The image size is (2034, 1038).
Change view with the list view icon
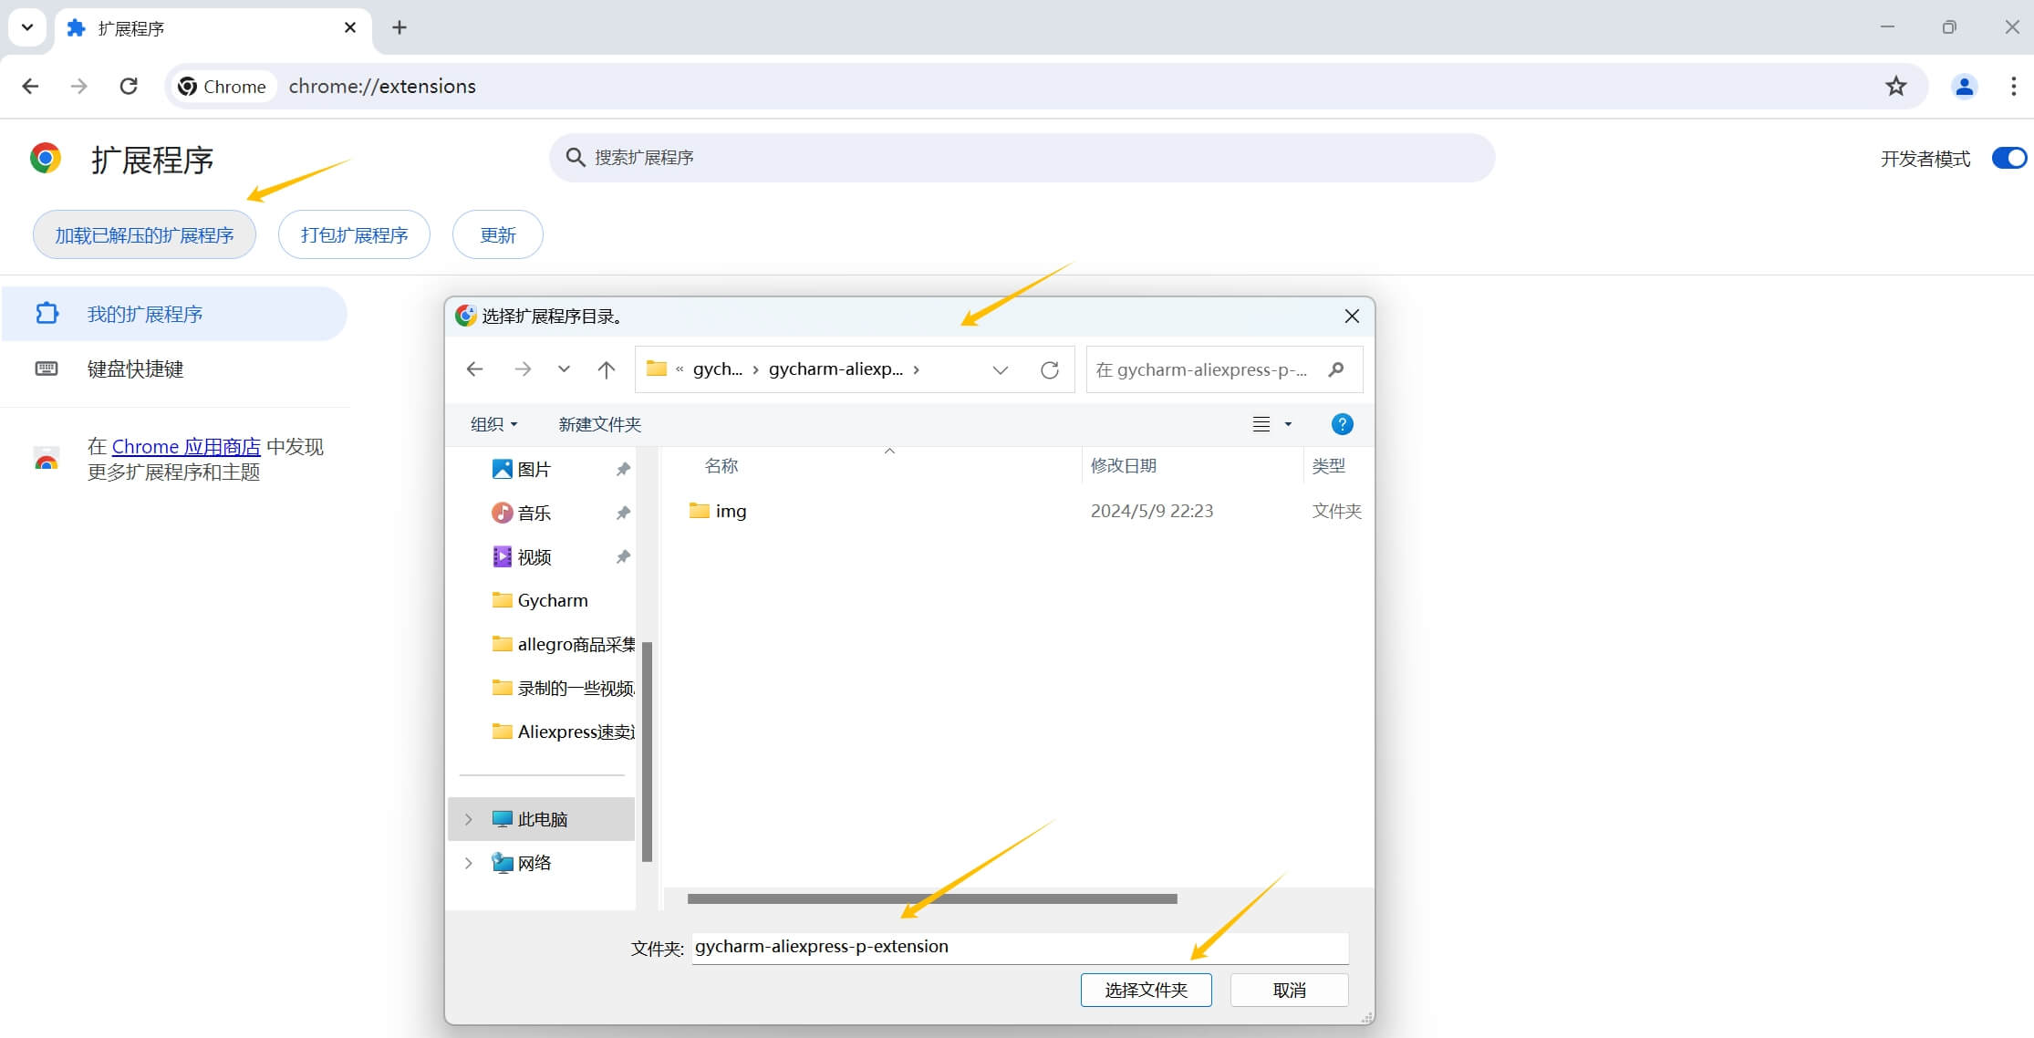1261,424
